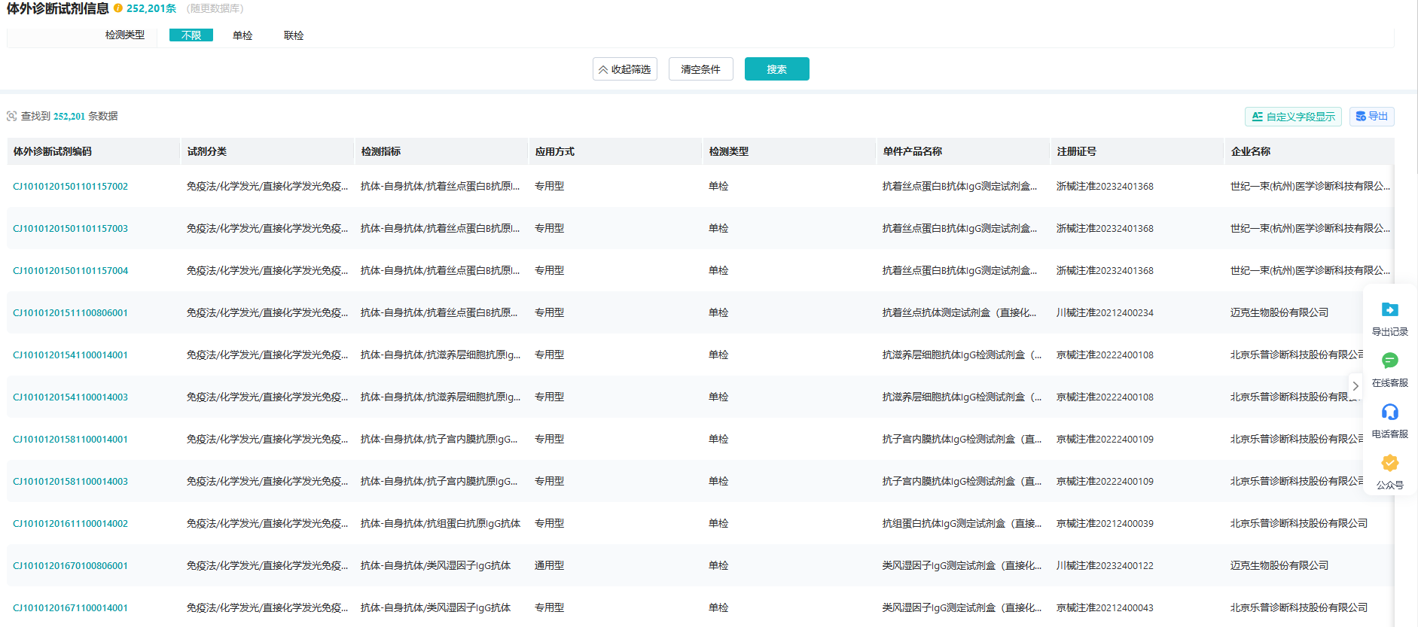
Task: Select 联检 detection type filter
Action: [x=294, y=35]
